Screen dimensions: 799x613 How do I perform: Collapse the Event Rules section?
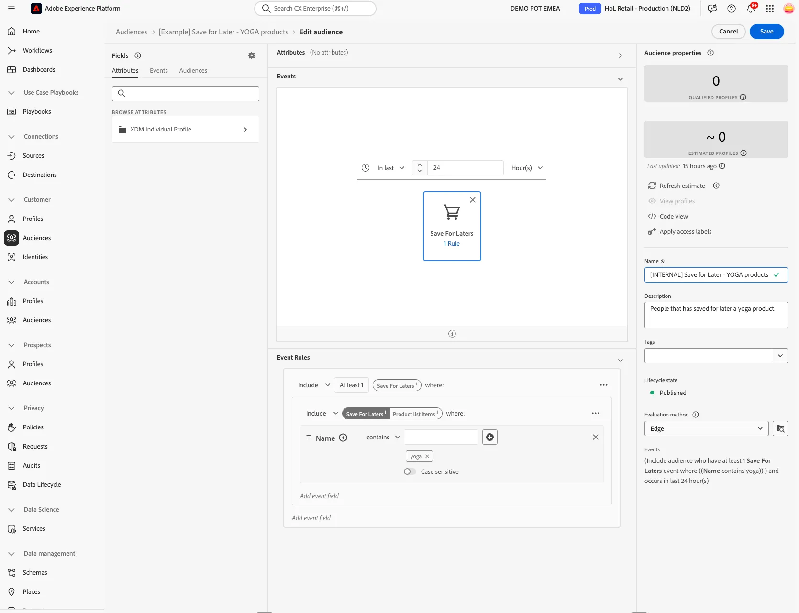click(621, 361)
